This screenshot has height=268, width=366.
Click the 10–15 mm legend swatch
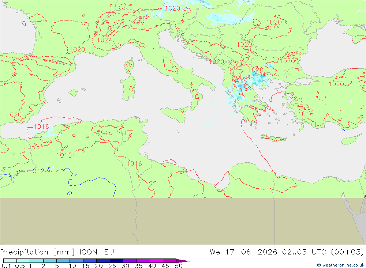pyautogui.click(x=76, y=261)
